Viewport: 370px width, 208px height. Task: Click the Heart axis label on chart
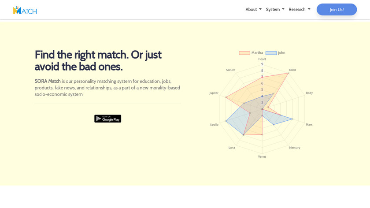(262, 59)
